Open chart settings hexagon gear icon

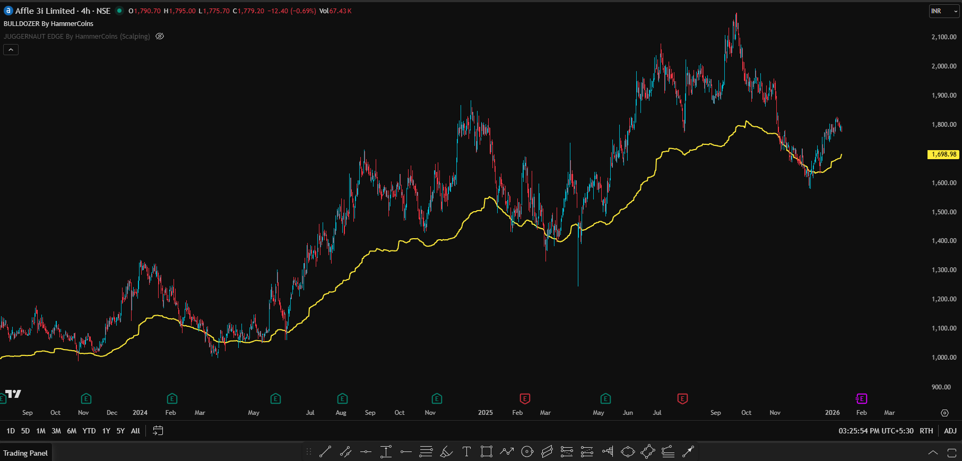pyautogui.click(x=944, y=413)
